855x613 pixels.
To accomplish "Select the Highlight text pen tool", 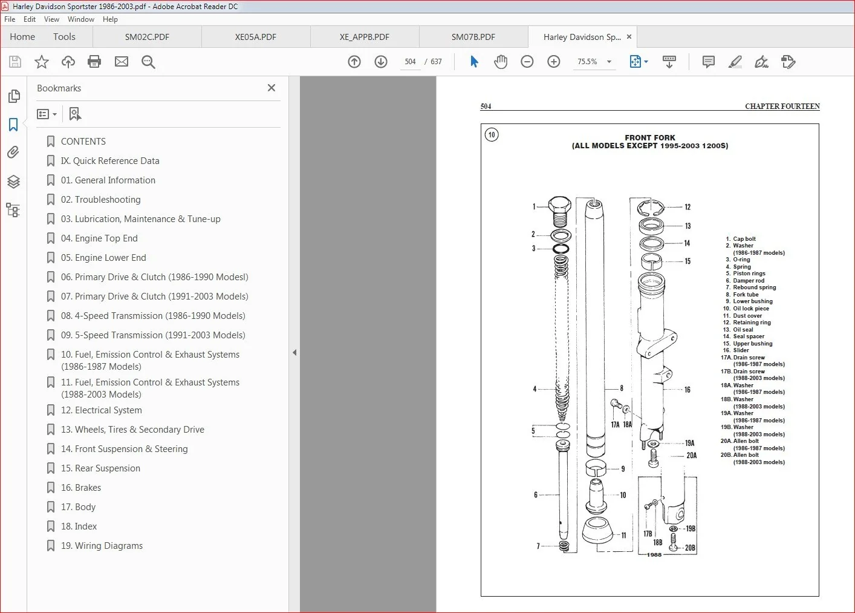I will tap(735, 62).
